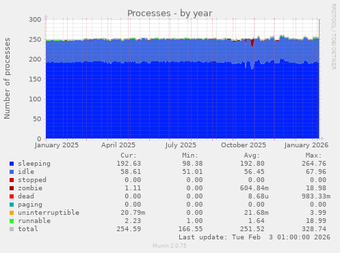
Task: Click the runnable legend color swatch
Action: [12, 221]
